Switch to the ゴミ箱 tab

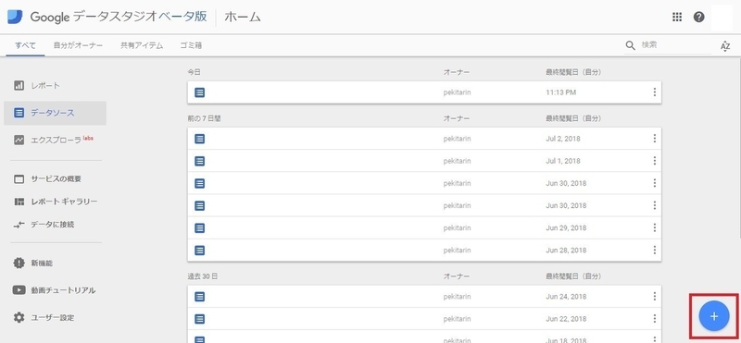tap(191, 46)
